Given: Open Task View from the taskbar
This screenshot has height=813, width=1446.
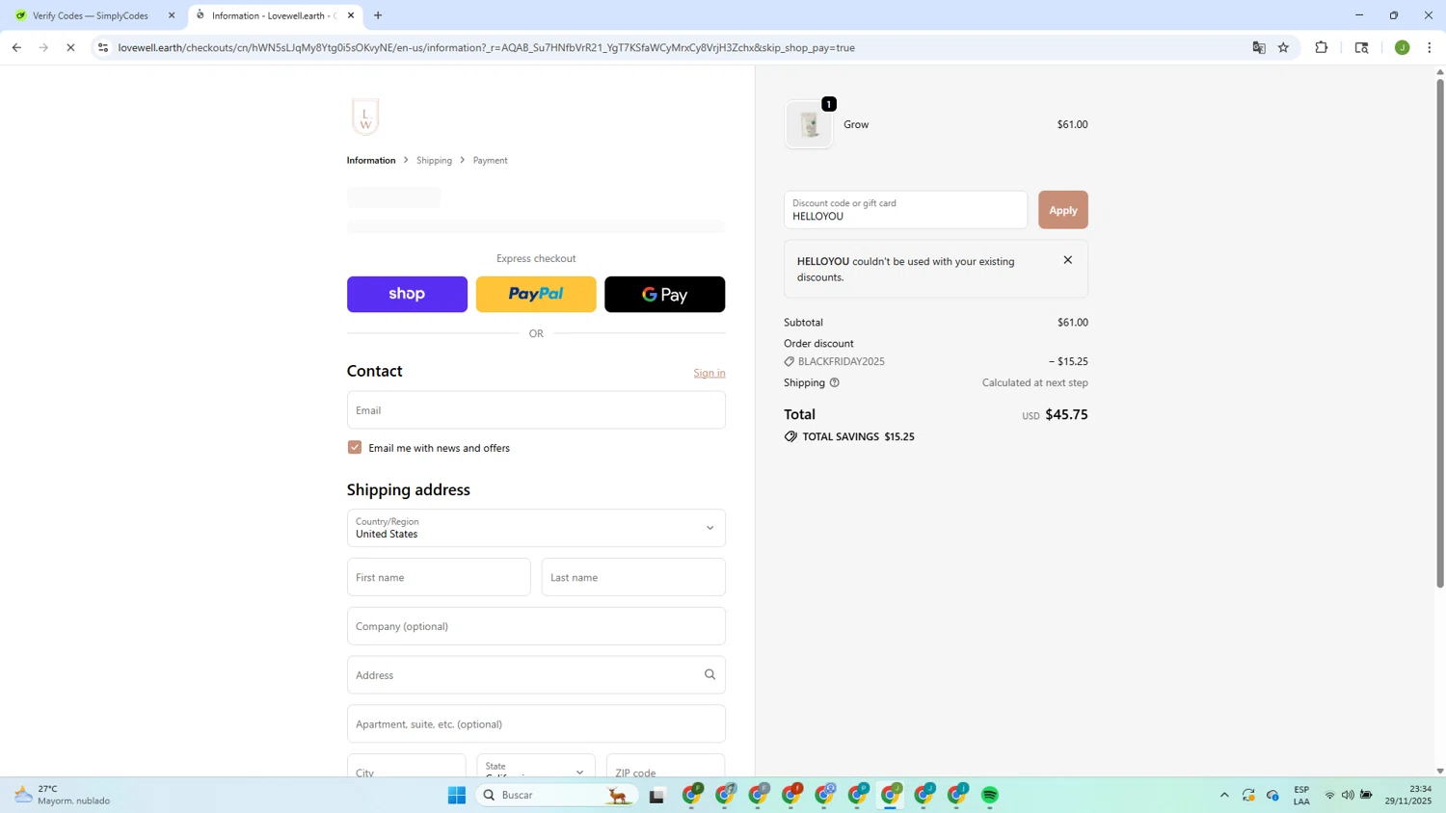Looking at the screenshot, I should 656,795.
